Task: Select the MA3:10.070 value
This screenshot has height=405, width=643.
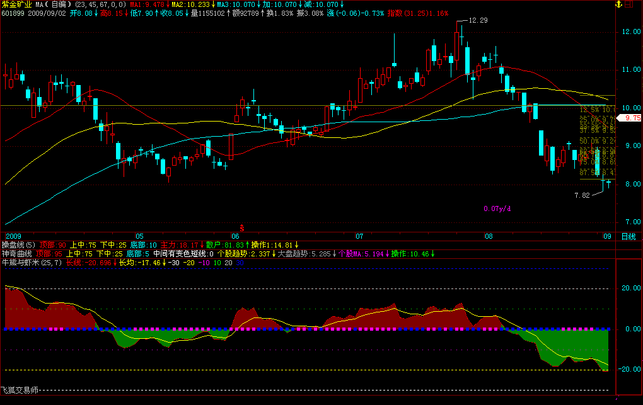Action: (236, 4)
